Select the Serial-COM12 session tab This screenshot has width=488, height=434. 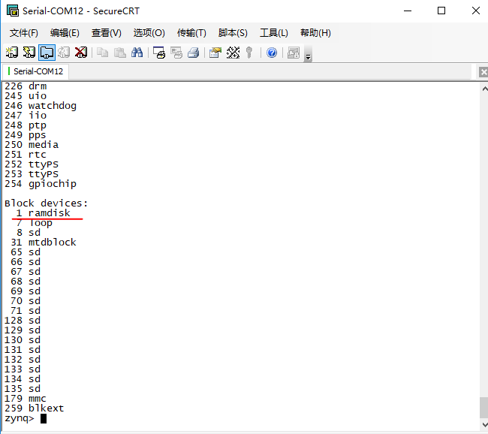point(35,71)
